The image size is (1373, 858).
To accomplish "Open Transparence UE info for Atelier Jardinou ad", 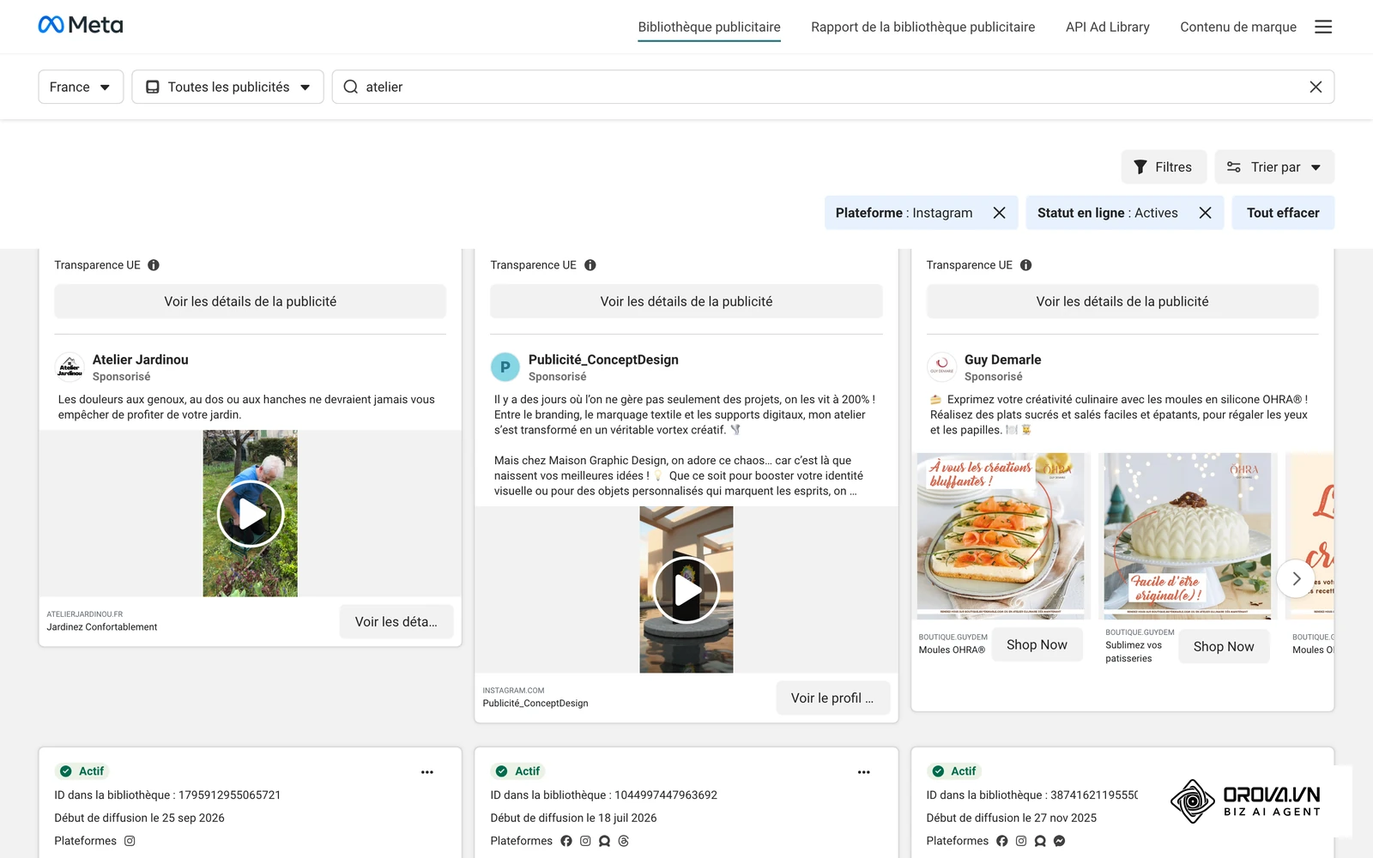I will coord(154,265).
